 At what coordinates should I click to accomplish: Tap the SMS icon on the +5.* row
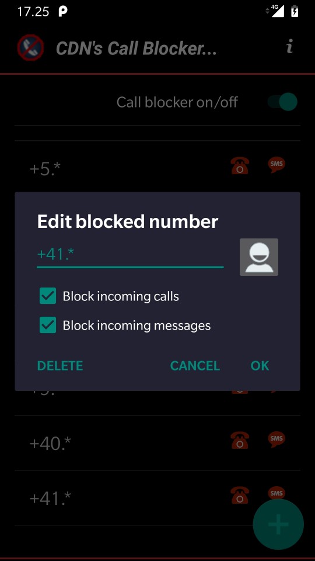click(276, 165)
